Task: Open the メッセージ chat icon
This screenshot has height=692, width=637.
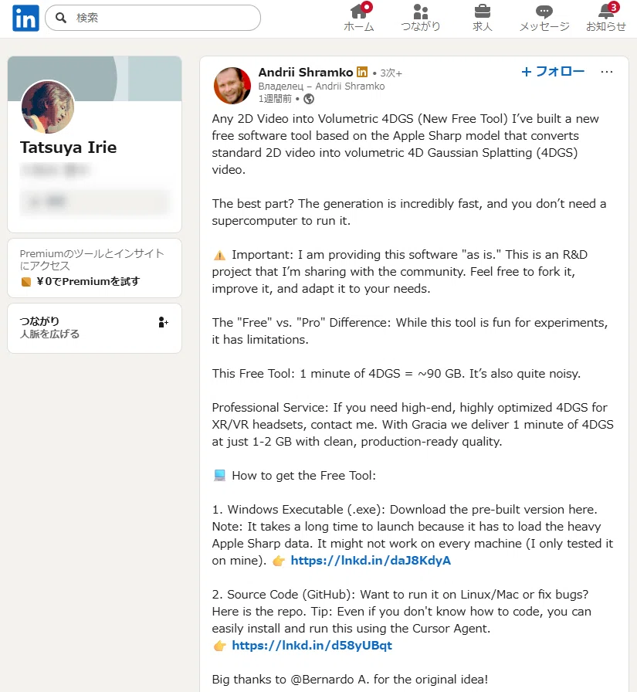Action: coord(544,12)
